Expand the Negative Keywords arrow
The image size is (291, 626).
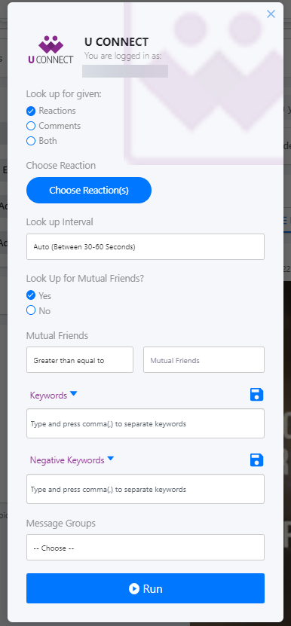[111, 459]
